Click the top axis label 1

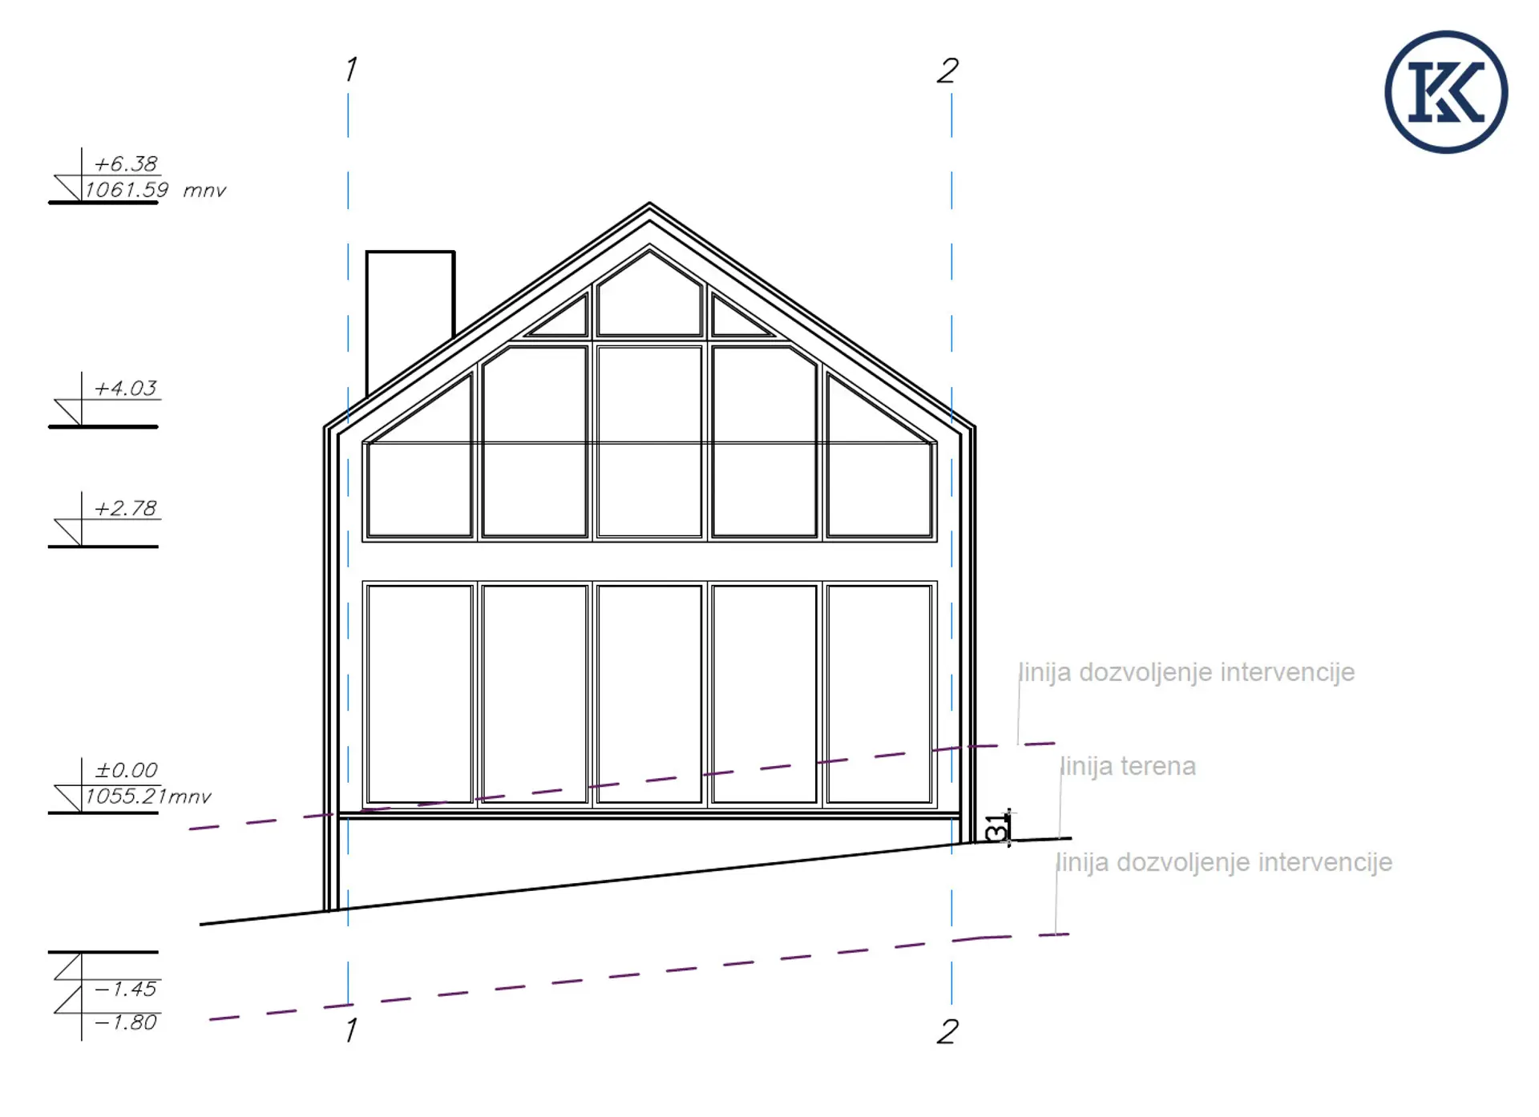(x=350, y=70)
